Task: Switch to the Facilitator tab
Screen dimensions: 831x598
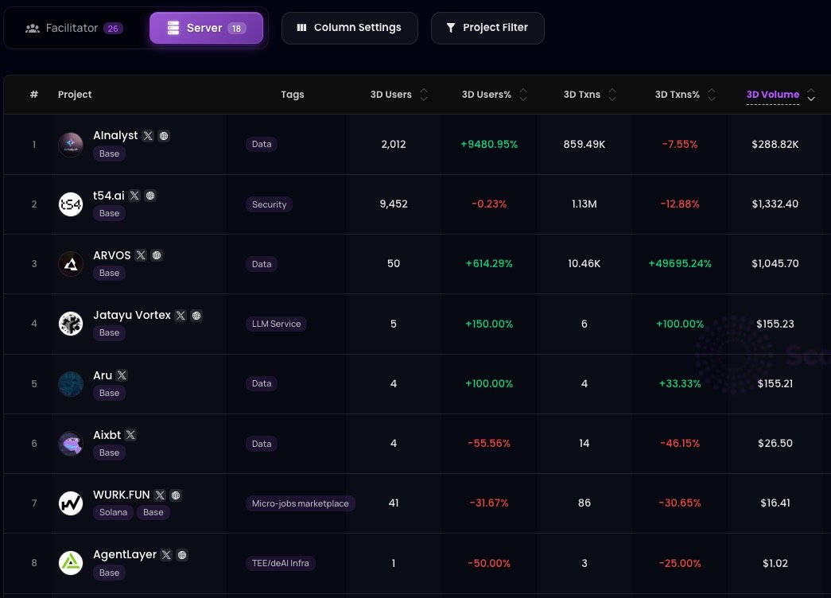Action: coord(74,28)
